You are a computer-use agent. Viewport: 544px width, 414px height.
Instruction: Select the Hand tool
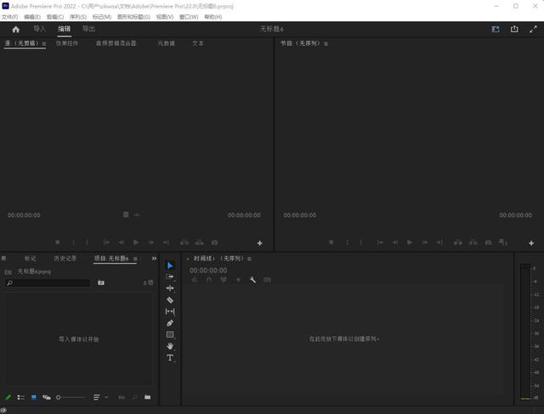(x=170, y=346)
